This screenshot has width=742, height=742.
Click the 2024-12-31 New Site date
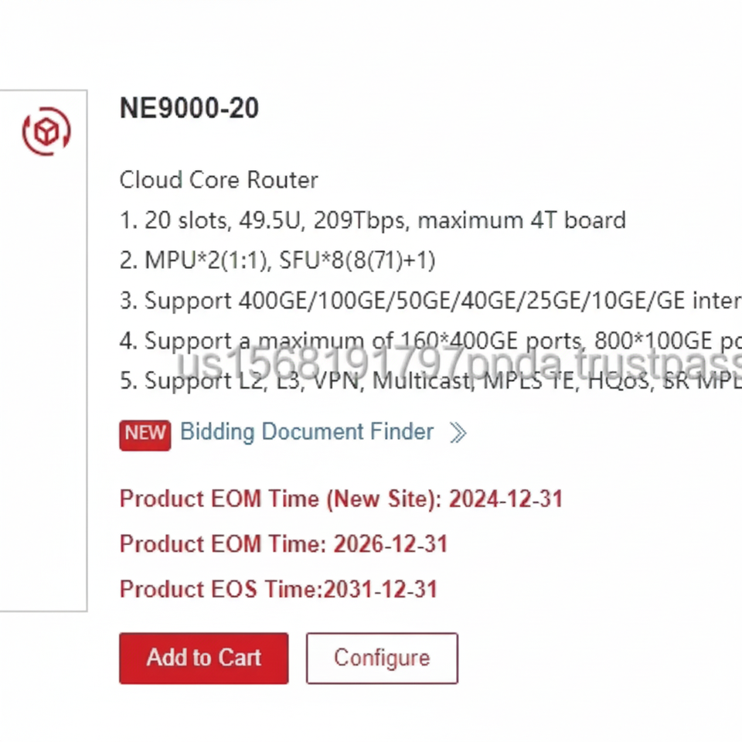(x=505, y=499)
